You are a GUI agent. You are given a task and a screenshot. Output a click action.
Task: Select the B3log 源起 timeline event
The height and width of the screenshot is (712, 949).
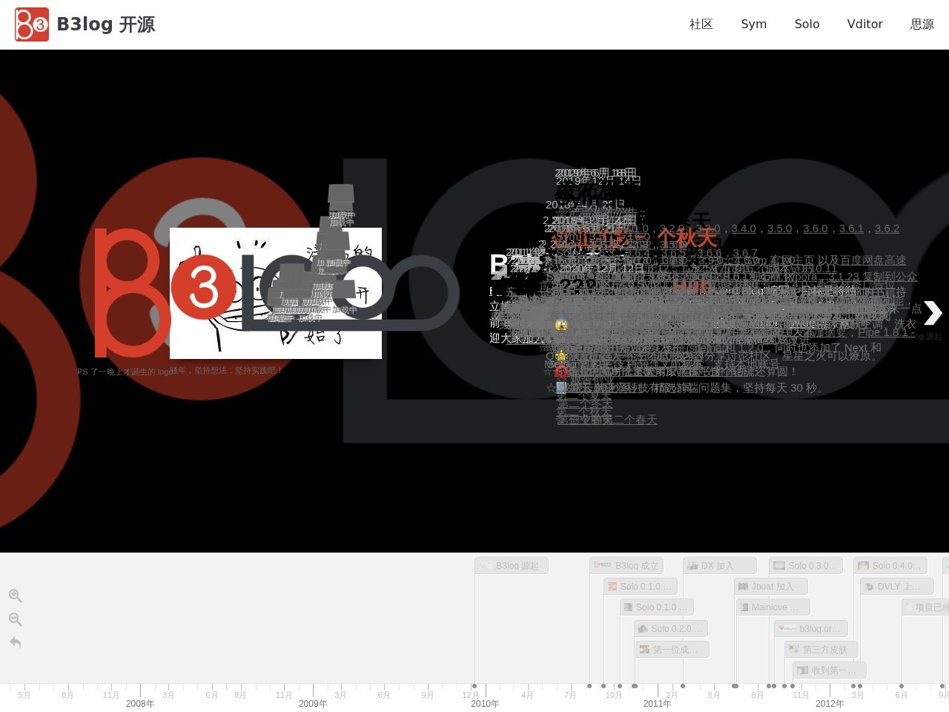(512, 566)
